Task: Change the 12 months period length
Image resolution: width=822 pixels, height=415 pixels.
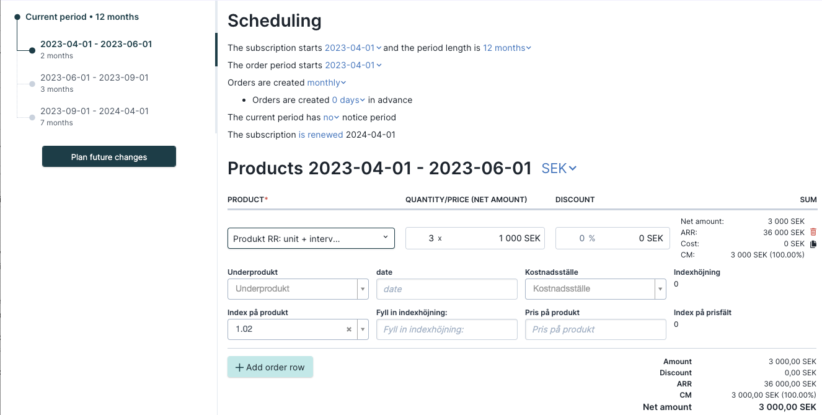Action: (507, 48)
